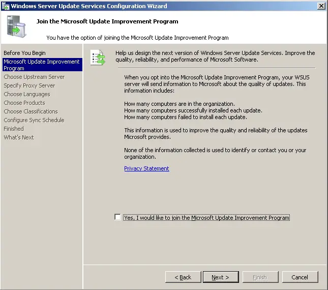Click the 'None of the information collected' paragraph

click(215, 153)
